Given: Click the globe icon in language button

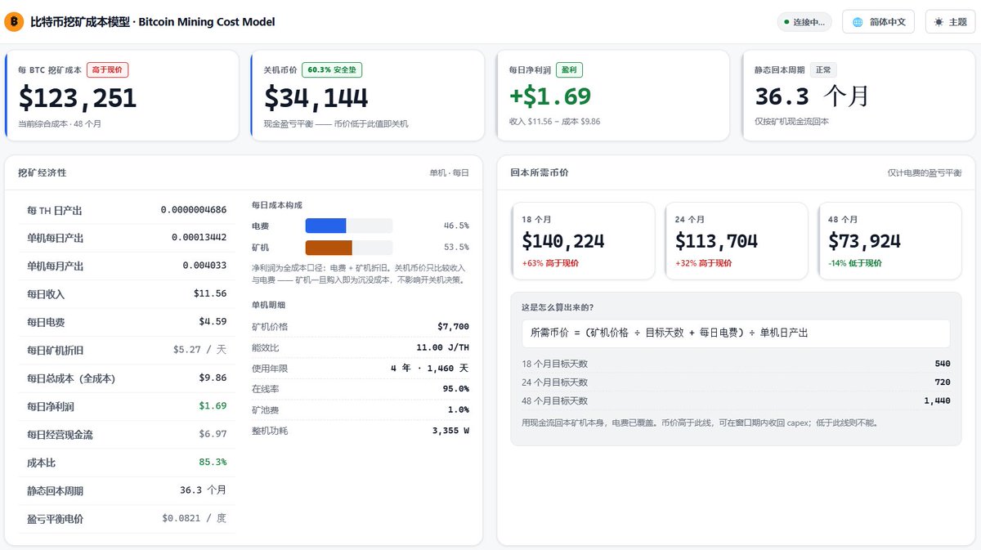Looking at the screenshot, I should [858, 22].
